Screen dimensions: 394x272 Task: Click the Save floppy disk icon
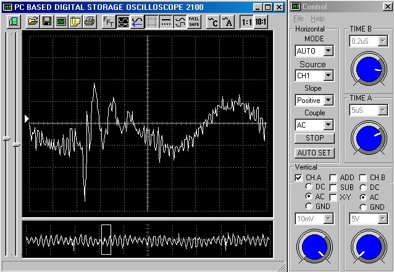coord(47,22)
